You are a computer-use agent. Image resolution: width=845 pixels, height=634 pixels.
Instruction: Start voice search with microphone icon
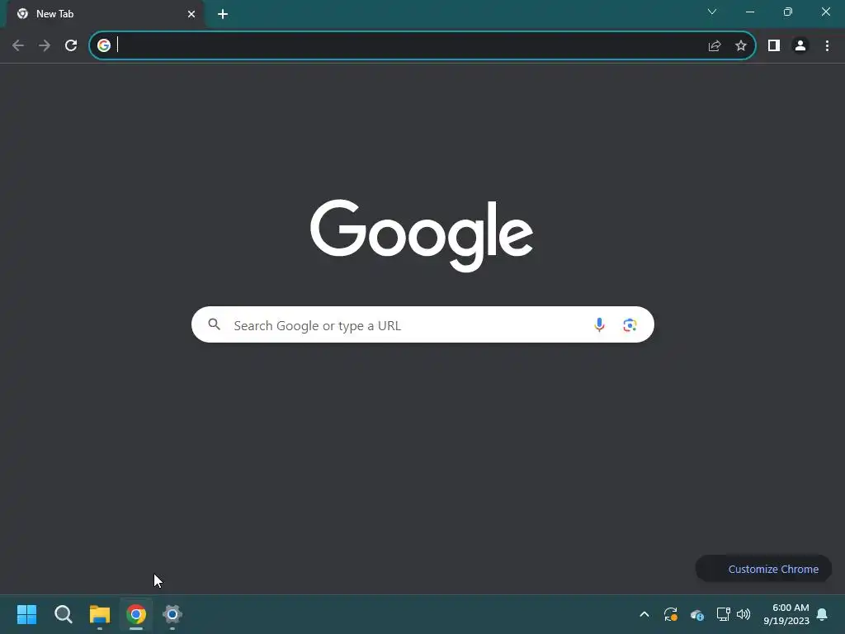tap(599, 324)
